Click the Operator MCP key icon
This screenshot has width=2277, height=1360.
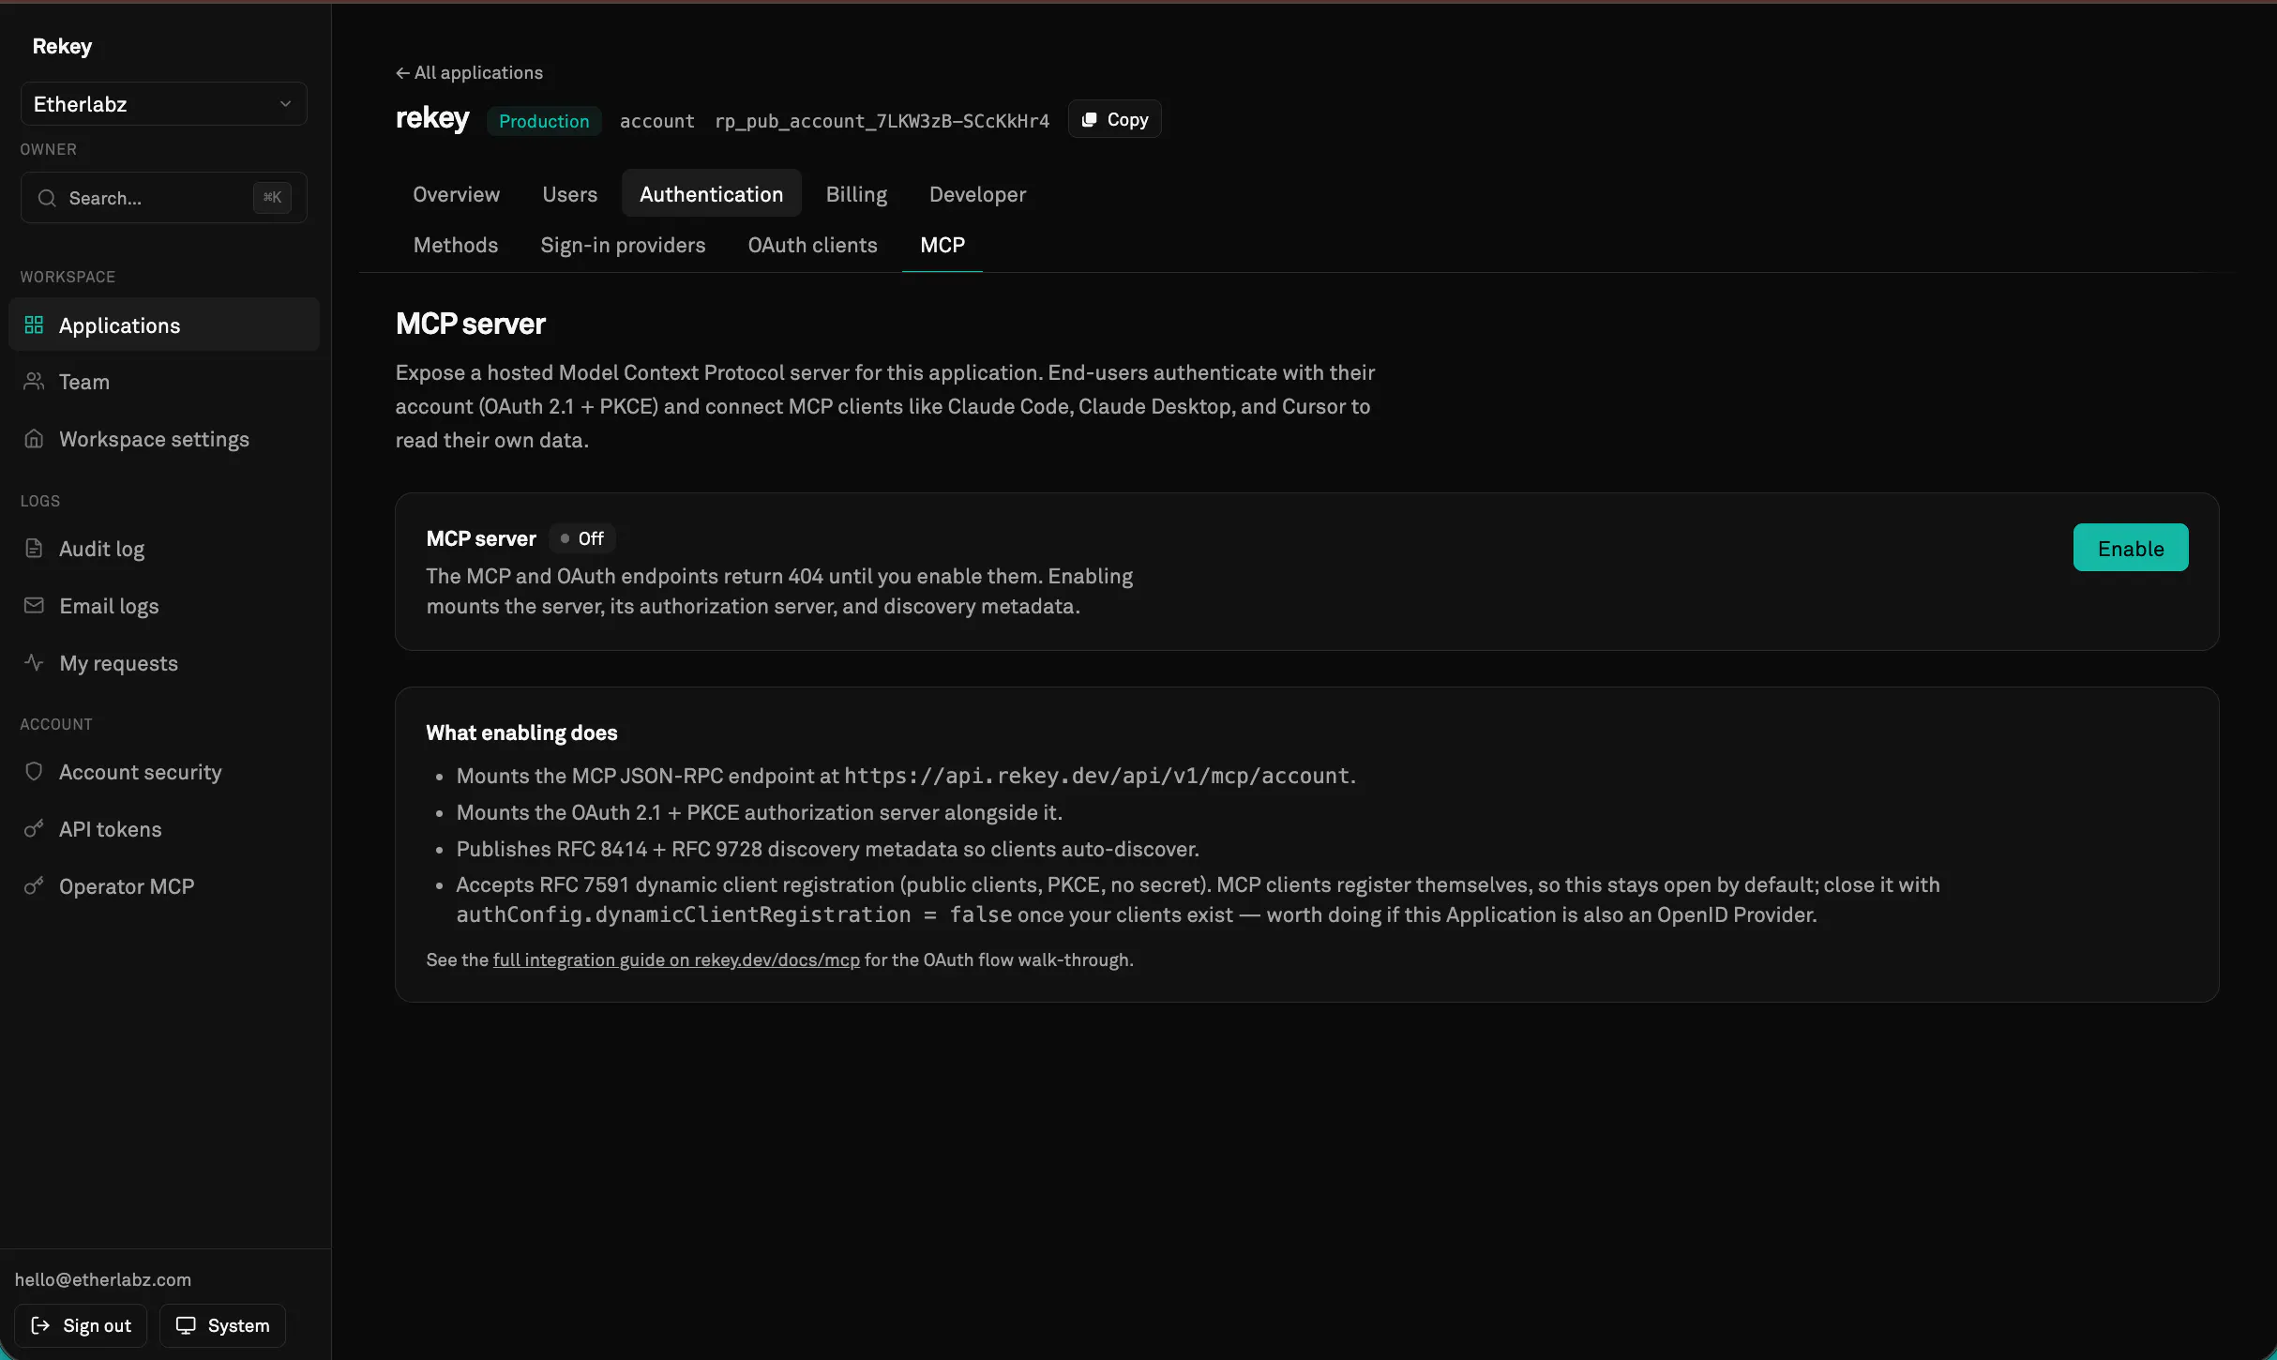(34, 885)
